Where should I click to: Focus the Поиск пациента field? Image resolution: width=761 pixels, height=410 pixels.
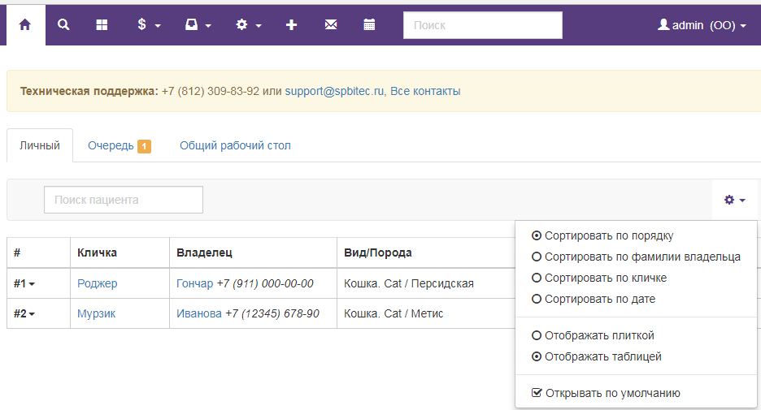[x=124, y=200]
